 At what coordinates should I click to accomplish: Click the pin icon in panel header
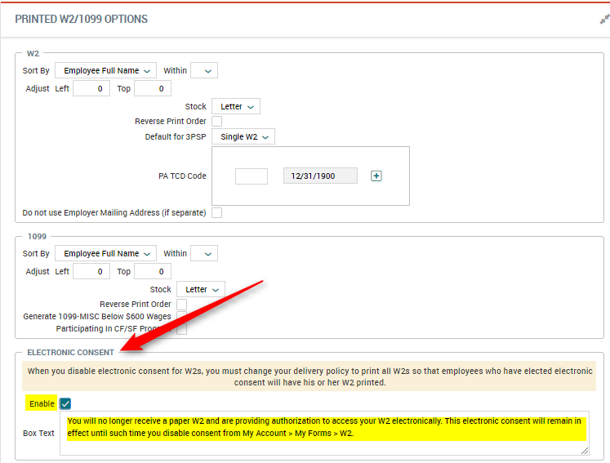[x=603, y=19]
